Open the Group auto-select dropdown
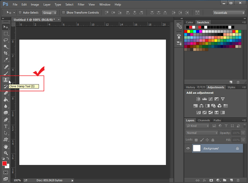Image resolution: width=248 pixels, height=183 pixels. pos(49,13)
